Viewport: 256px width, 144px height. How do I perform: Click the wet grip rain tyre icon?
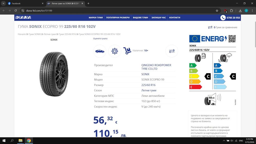pyautogui.click(x=225, y=58)
